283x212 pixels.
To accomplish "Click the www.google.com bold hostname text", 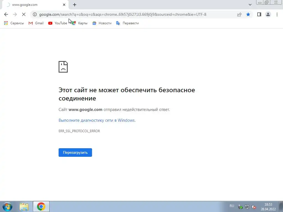I will (85, 110).
